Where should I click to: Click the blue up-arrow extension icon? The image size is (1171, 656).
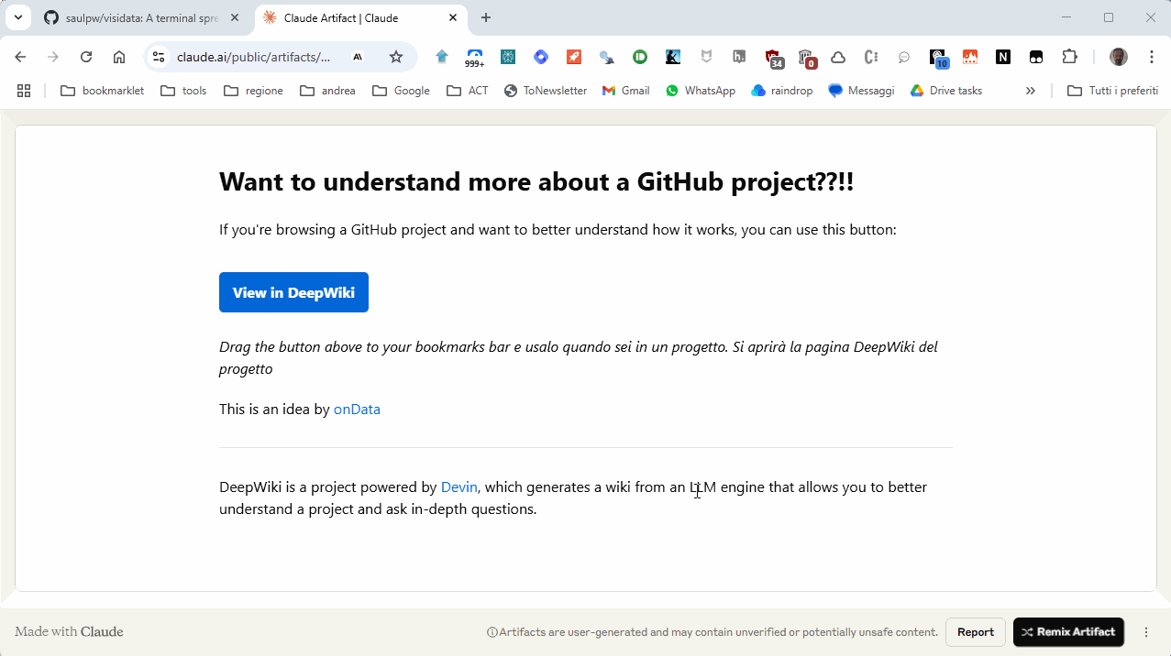coord(442,57)
